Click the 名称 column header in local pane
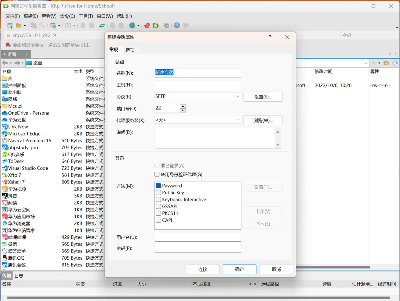400x301 pixels. [x=29, y=71]
